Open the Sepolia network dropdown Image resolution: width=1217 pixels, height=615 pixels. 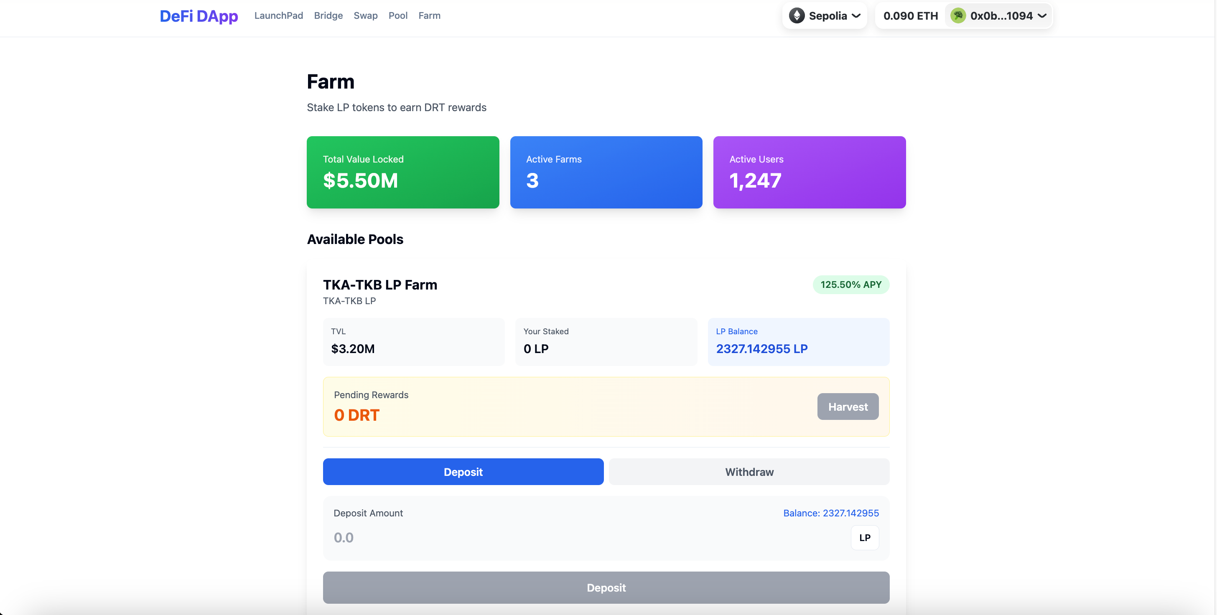825,15
